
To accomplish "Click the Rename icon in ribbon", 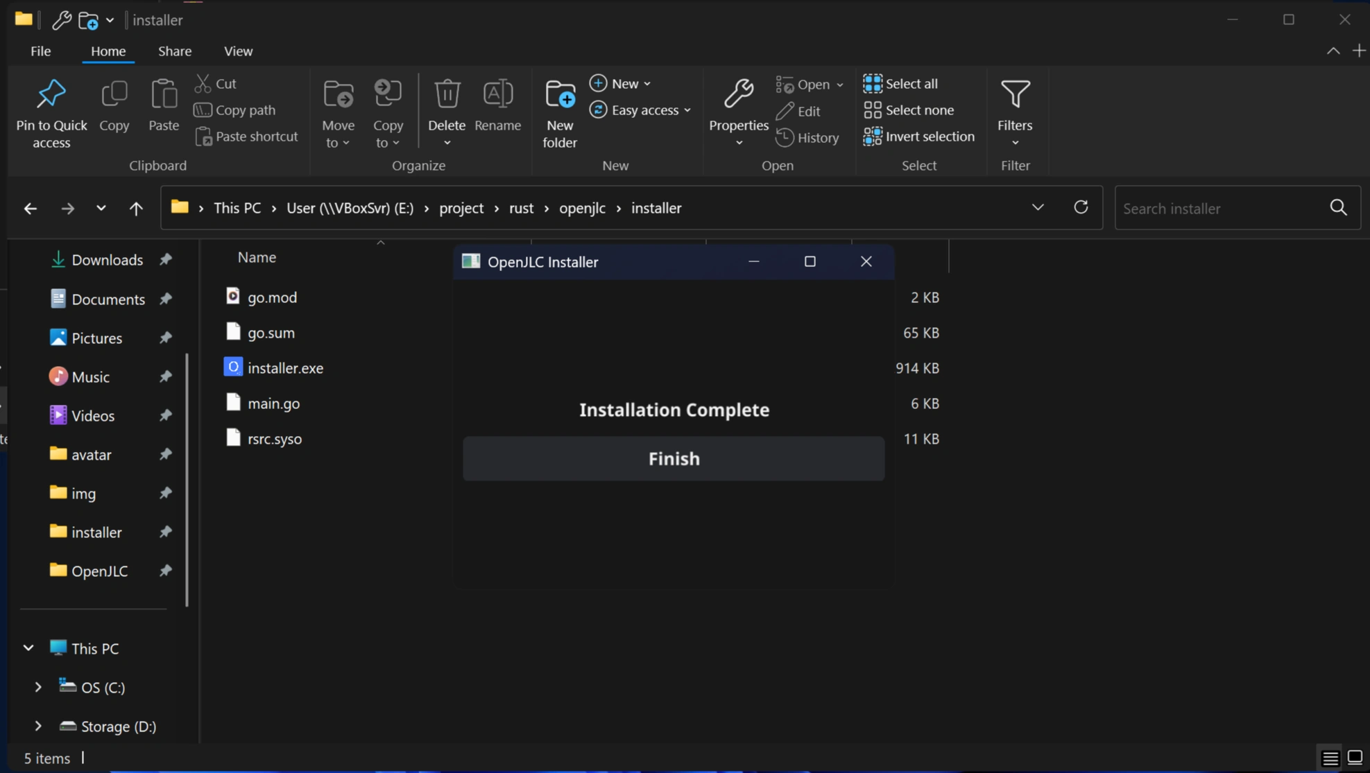I will pos(497,94).
